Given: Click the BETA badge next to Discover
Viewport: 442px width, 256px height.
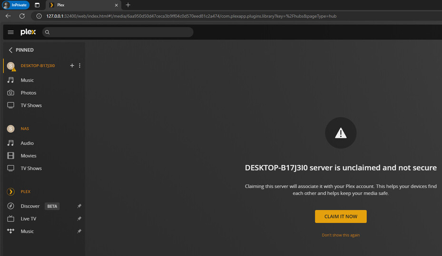Looking at the screenshot, I should [x=52, y=206].
